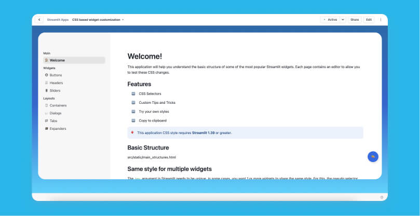Select the Welcome page in sidebar

[57, 60]
